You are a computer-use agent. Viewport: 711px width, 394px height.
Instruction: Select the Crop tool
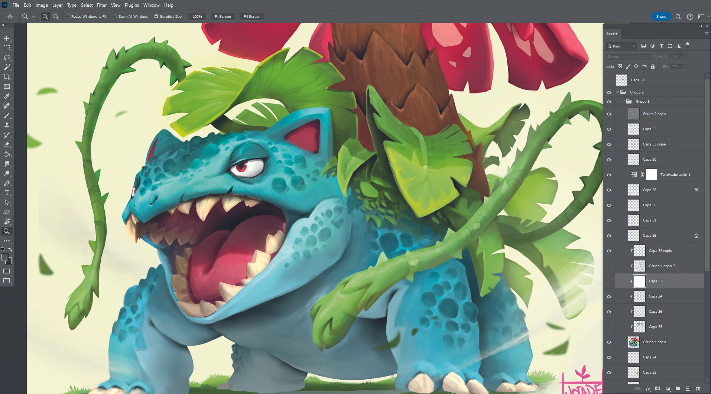tap(7, 76)
